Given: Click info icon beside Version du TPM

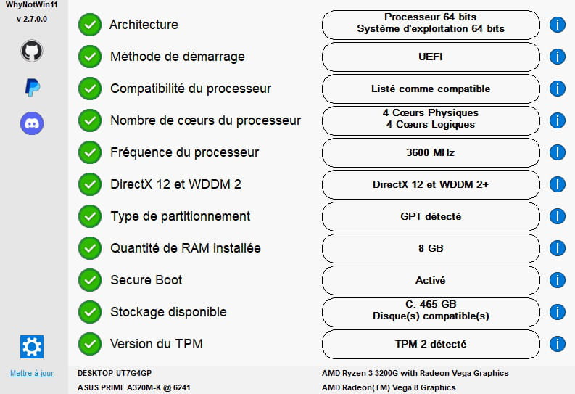Looking at the screenshot, I should coord(557,344).
